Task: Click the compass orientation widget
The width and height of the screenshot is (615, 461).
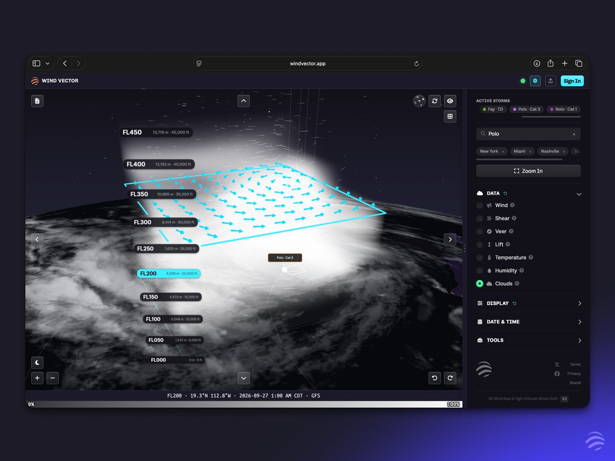Action: [x=419, y=101]
